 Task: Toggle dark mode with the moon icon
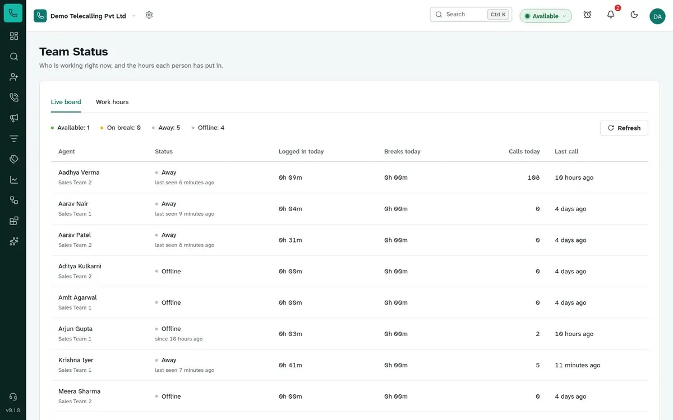(x=634, y=15)
